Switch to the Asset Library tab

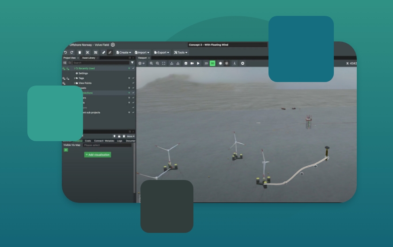(x=88, y=58)
